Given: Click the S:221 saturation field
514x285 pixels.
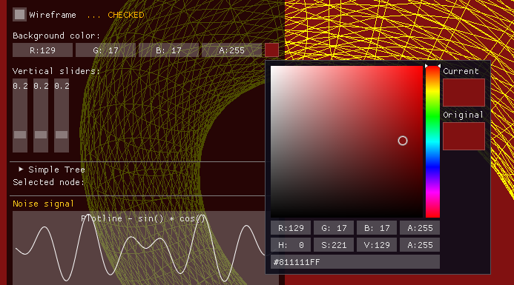Looking at the screenshot, I should (x=334, y=245).
